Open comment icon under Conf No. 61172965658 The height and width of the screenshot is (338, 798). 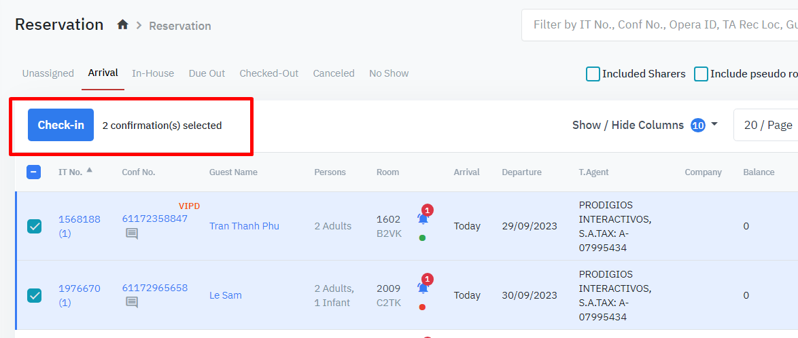(132, 303)
